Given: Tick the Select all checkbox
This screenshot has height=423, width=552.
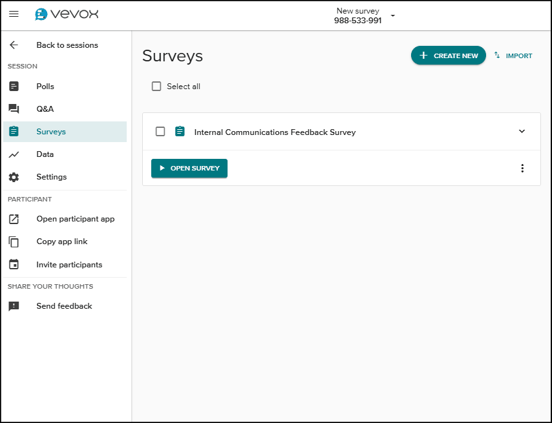Looking at the screenshot, I should pos(156,85).
